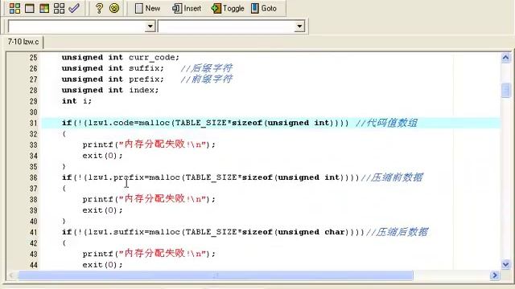The width and height of the screenshot is (515, 289).
Task: Click the 后缀字符 comment on line 26
Action: click(206, 68)
